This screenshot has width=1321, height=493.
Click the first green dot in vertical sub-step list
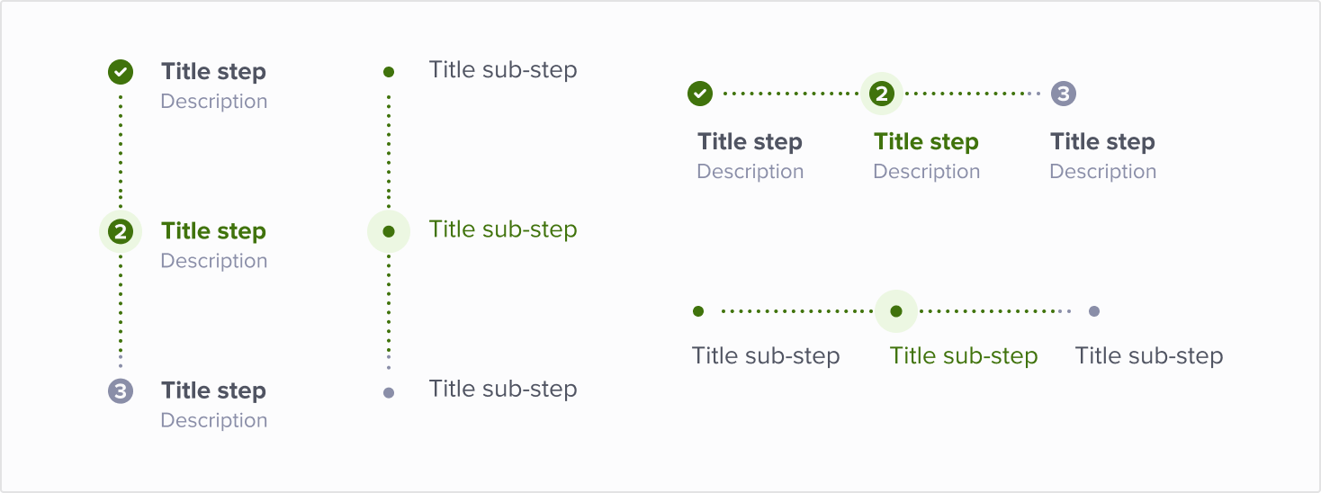pyautogui.click(x=389, y=72)
